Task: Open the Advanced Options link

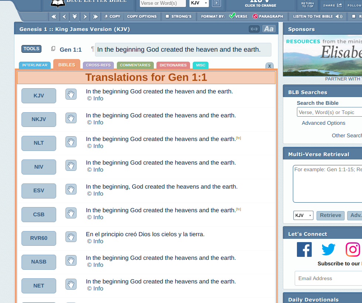Action: point(323,123)
